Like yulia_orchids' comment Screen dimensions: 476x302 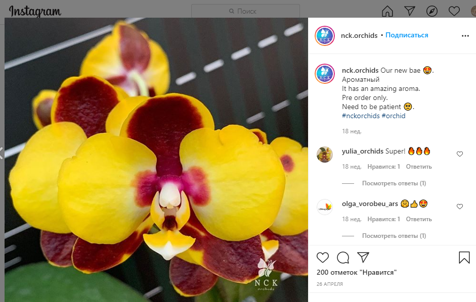pos(460,154)
